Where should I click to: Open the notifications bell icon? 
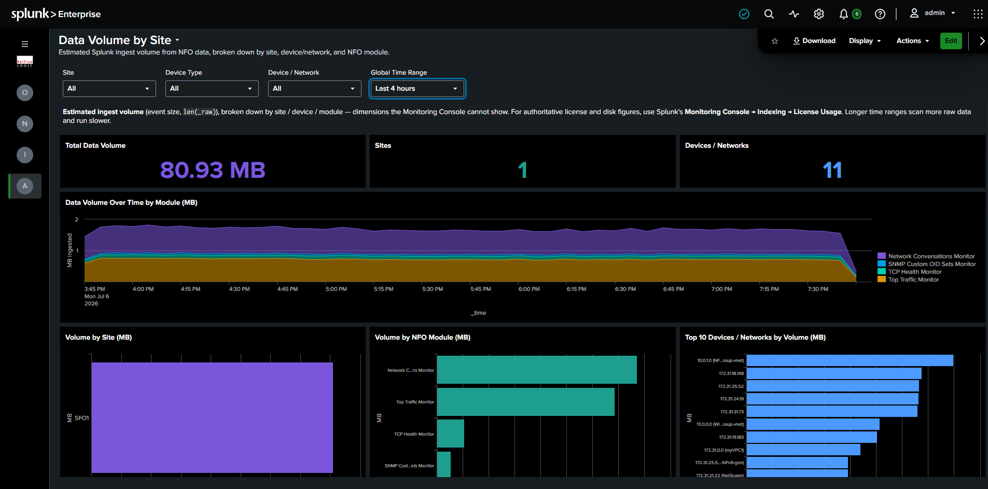(844, 14)
